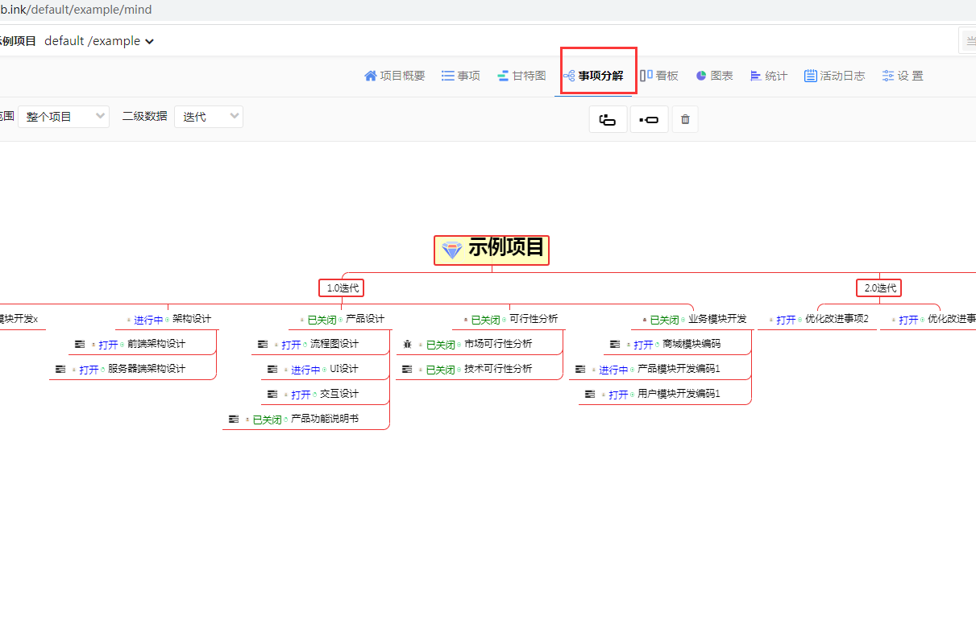The image size is (976, 641).
Task: Open the 设 置 settings menu item
Action: point(902,75)
